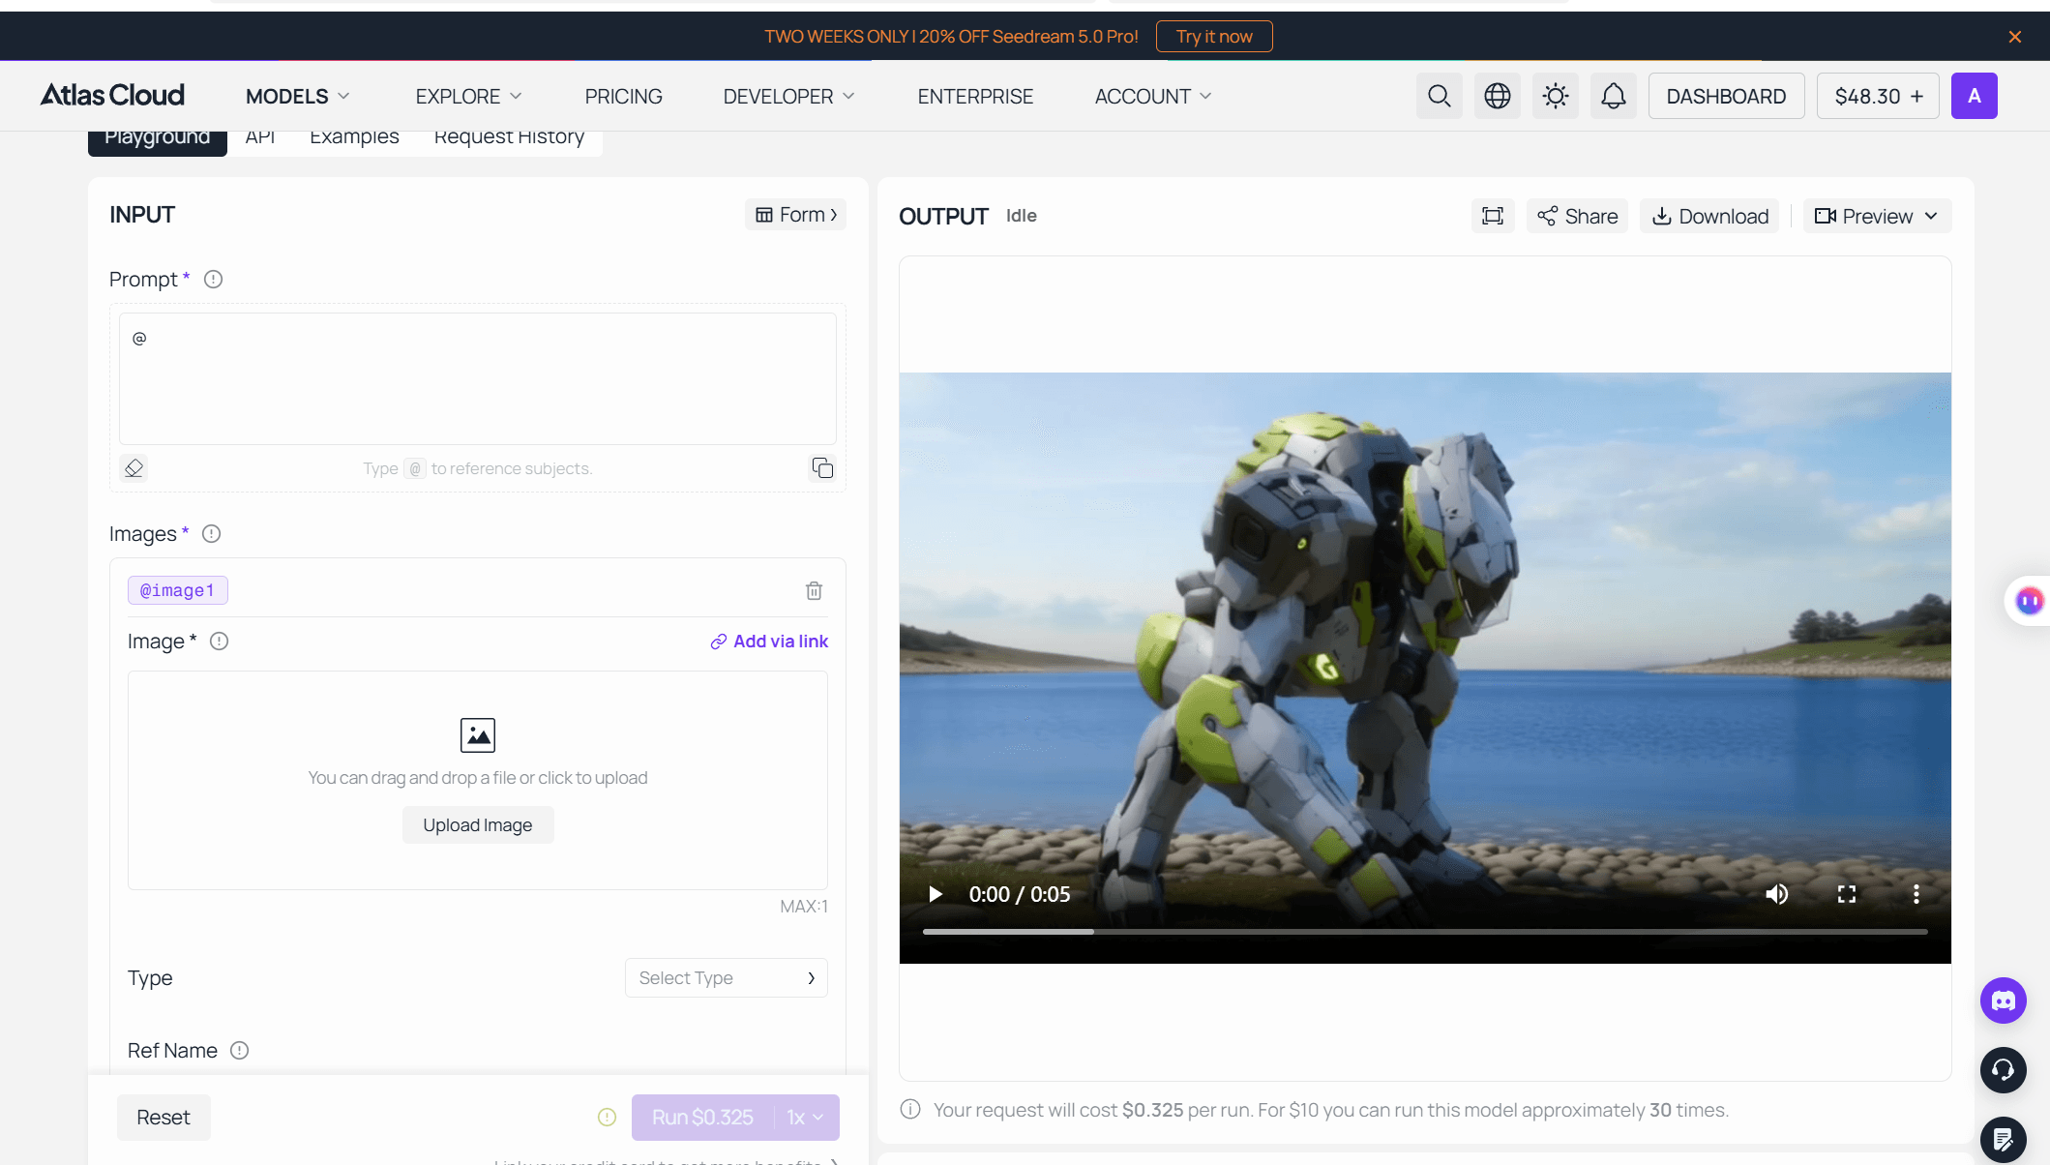Enter video fullscreen mode

click(1846, 894)
